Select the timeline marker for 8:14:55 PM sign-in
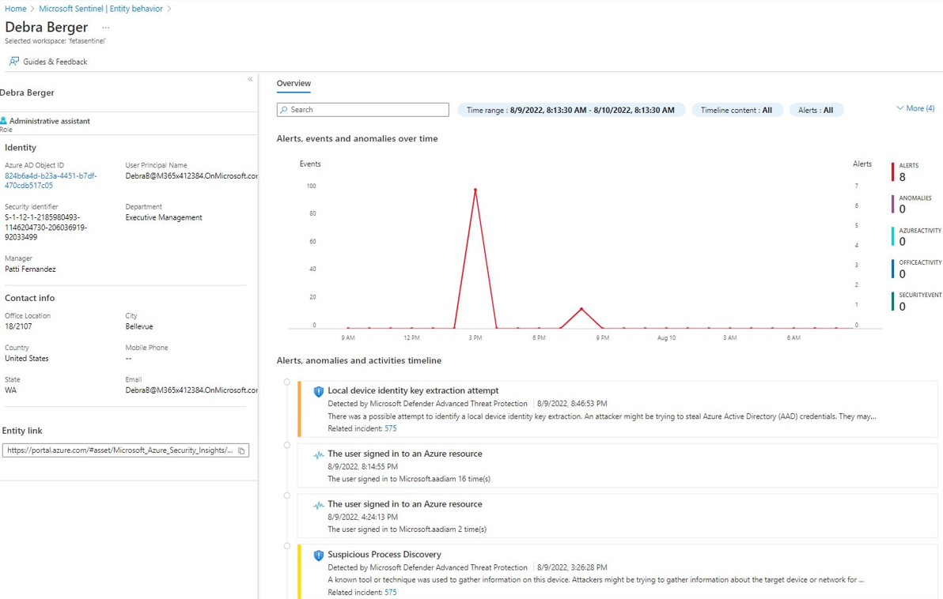 pyautogui.click(x=287, y=445)
